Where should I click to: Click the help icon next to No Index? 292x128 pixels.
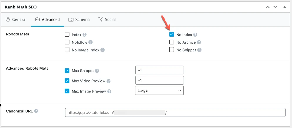pos(195,35)
